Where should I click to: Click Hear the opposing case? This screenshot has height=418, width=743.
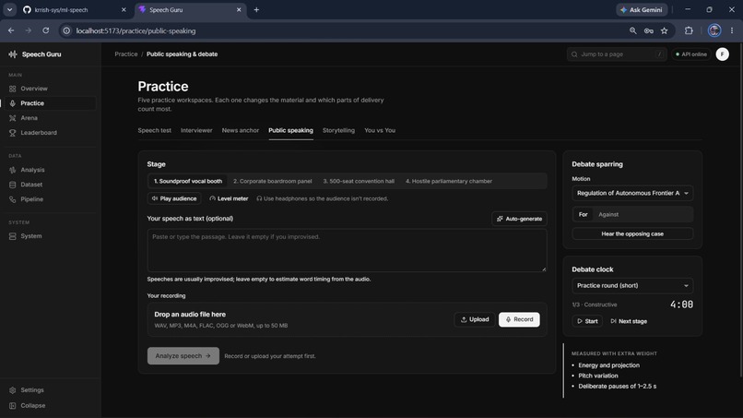632,233
